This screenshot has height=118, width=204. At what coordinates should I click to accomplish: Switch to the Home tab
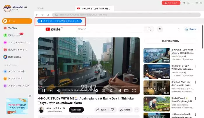pyautogui.click(x=41, y=8)
